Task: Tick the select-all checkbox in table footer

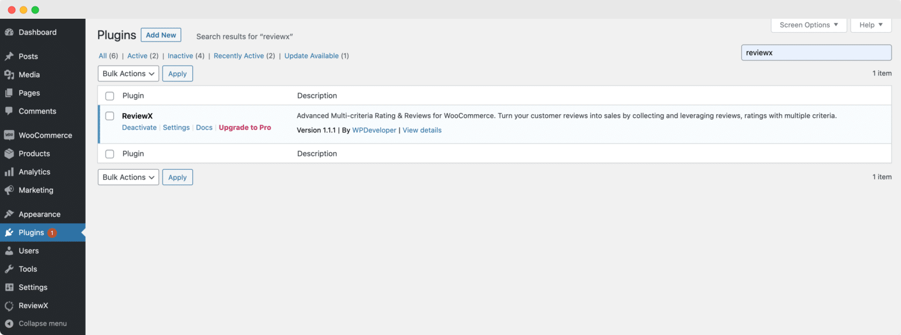Action: pos(110,153)
